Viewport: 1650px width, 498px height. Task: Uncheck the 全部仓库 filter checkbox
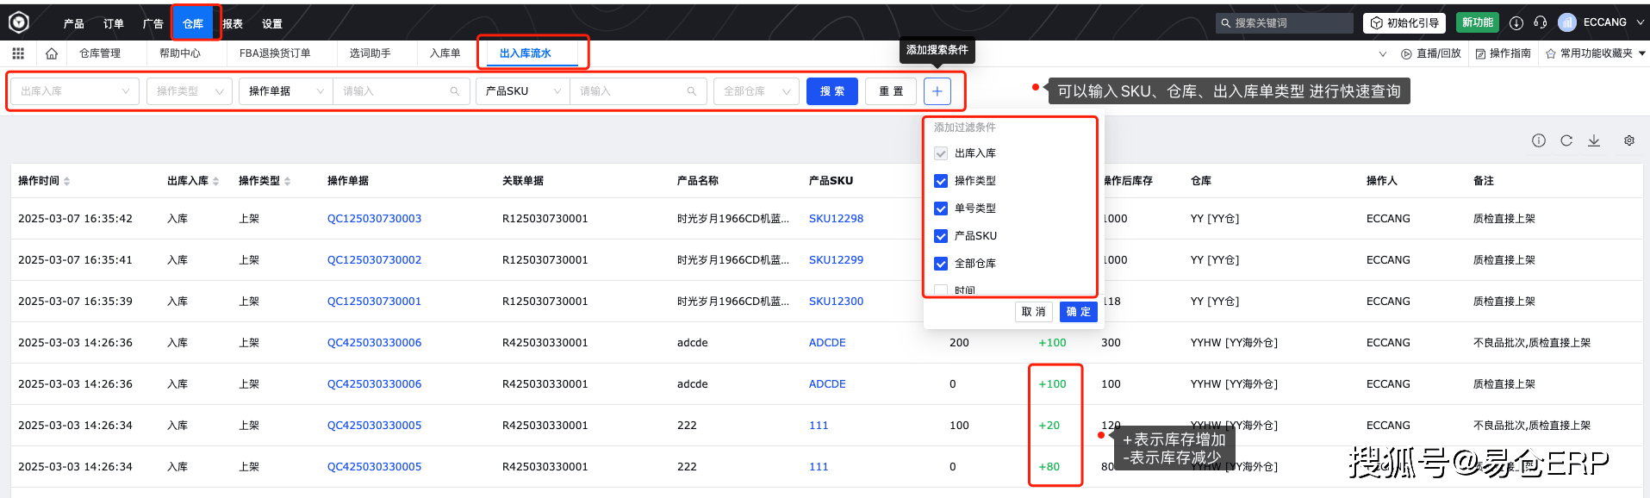pos(941,264)
